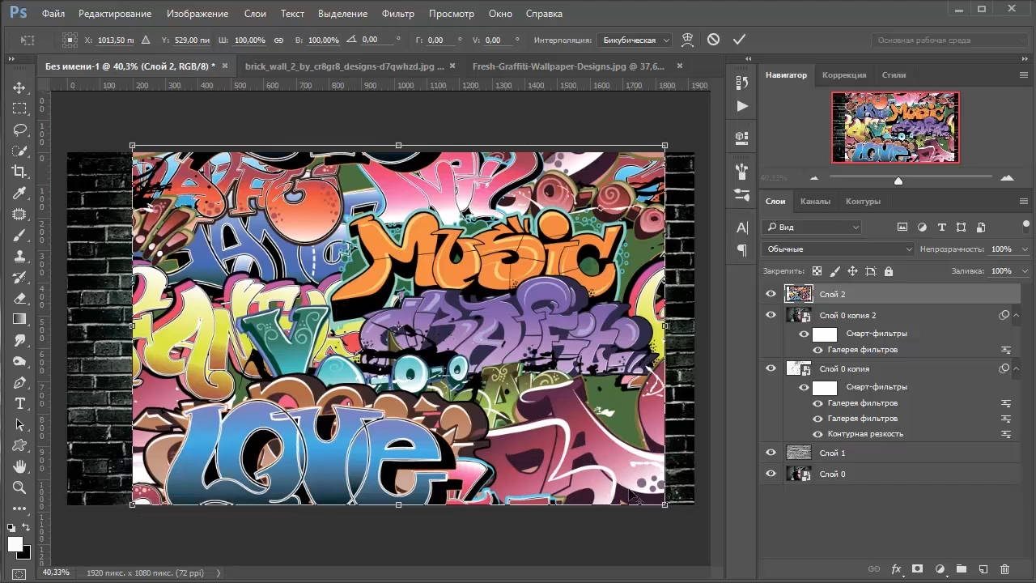Switch to the Стили tab
Viewport: 1036px width, 583px height.
click(x=894, y=74)
